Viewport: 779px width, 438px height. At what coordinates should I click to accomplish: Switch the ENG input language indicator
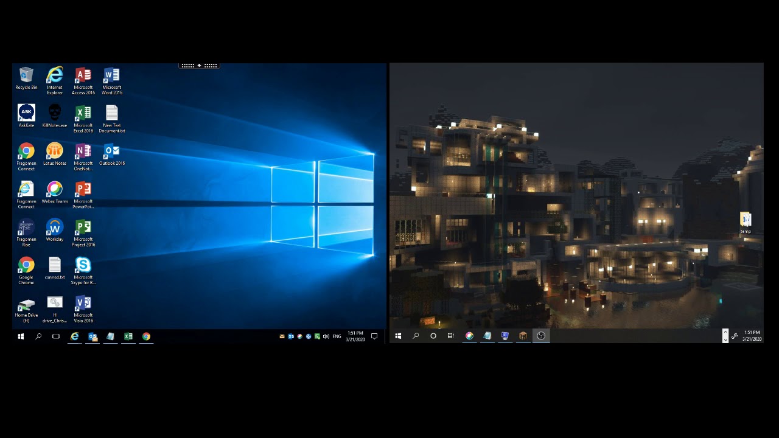click(x=337, y=336)
